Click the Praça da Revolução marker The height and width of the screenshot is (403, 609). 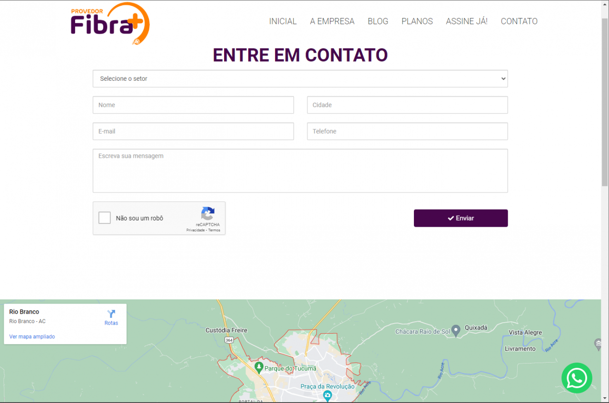327,395
